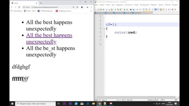Click the purple 'All the best happens' link
Viewport: 189px width, 106px height.
pyautogui.click(x=49, y=39)
